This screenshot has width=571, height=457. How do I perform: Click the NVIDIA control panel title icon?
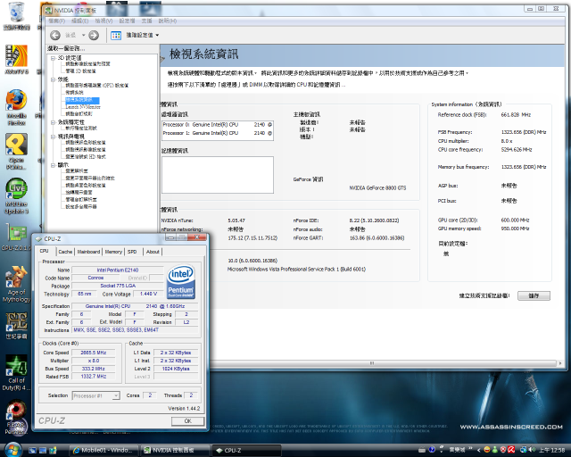(48, 10)
